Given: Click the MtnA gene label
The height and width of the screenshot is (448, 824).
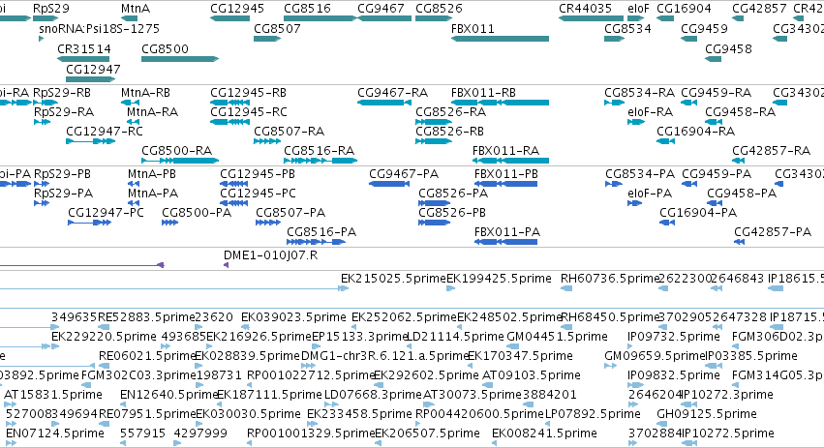Looking at the screenshot, I should coord(136,9).
